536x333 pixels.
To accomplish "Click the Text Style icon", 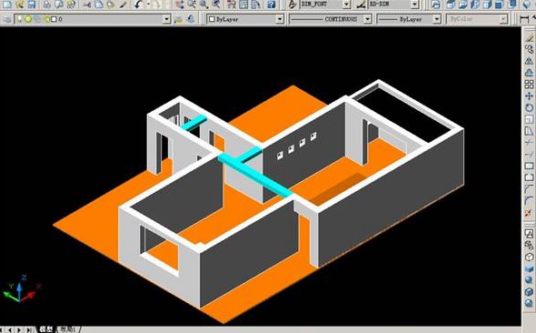I will 292,5.
